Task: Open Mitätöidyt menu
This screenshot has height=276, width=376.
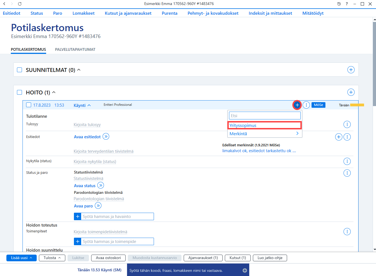Action: pyautogui.click(x=313, y=13)
